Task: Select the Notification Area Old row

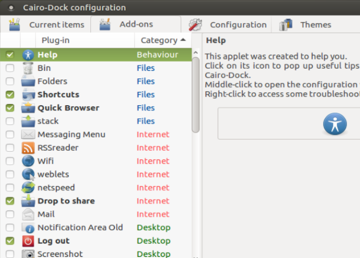Action: point(80,227)
